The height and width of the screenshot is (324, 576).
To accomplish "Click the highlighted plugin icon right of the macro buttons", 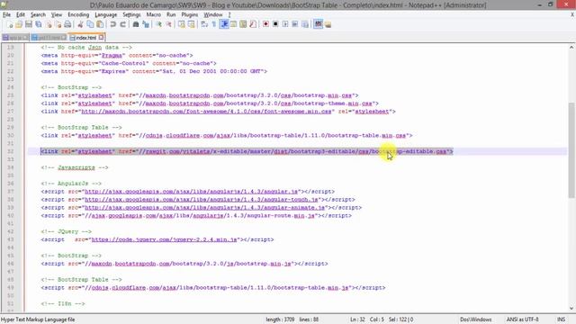I will click(x=318, y=24).
